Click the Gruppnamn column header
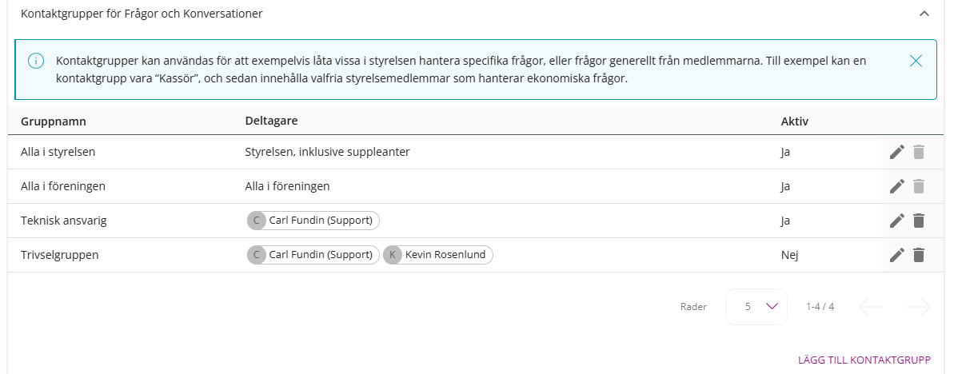The image size is (954, 374). click(53, 121)
